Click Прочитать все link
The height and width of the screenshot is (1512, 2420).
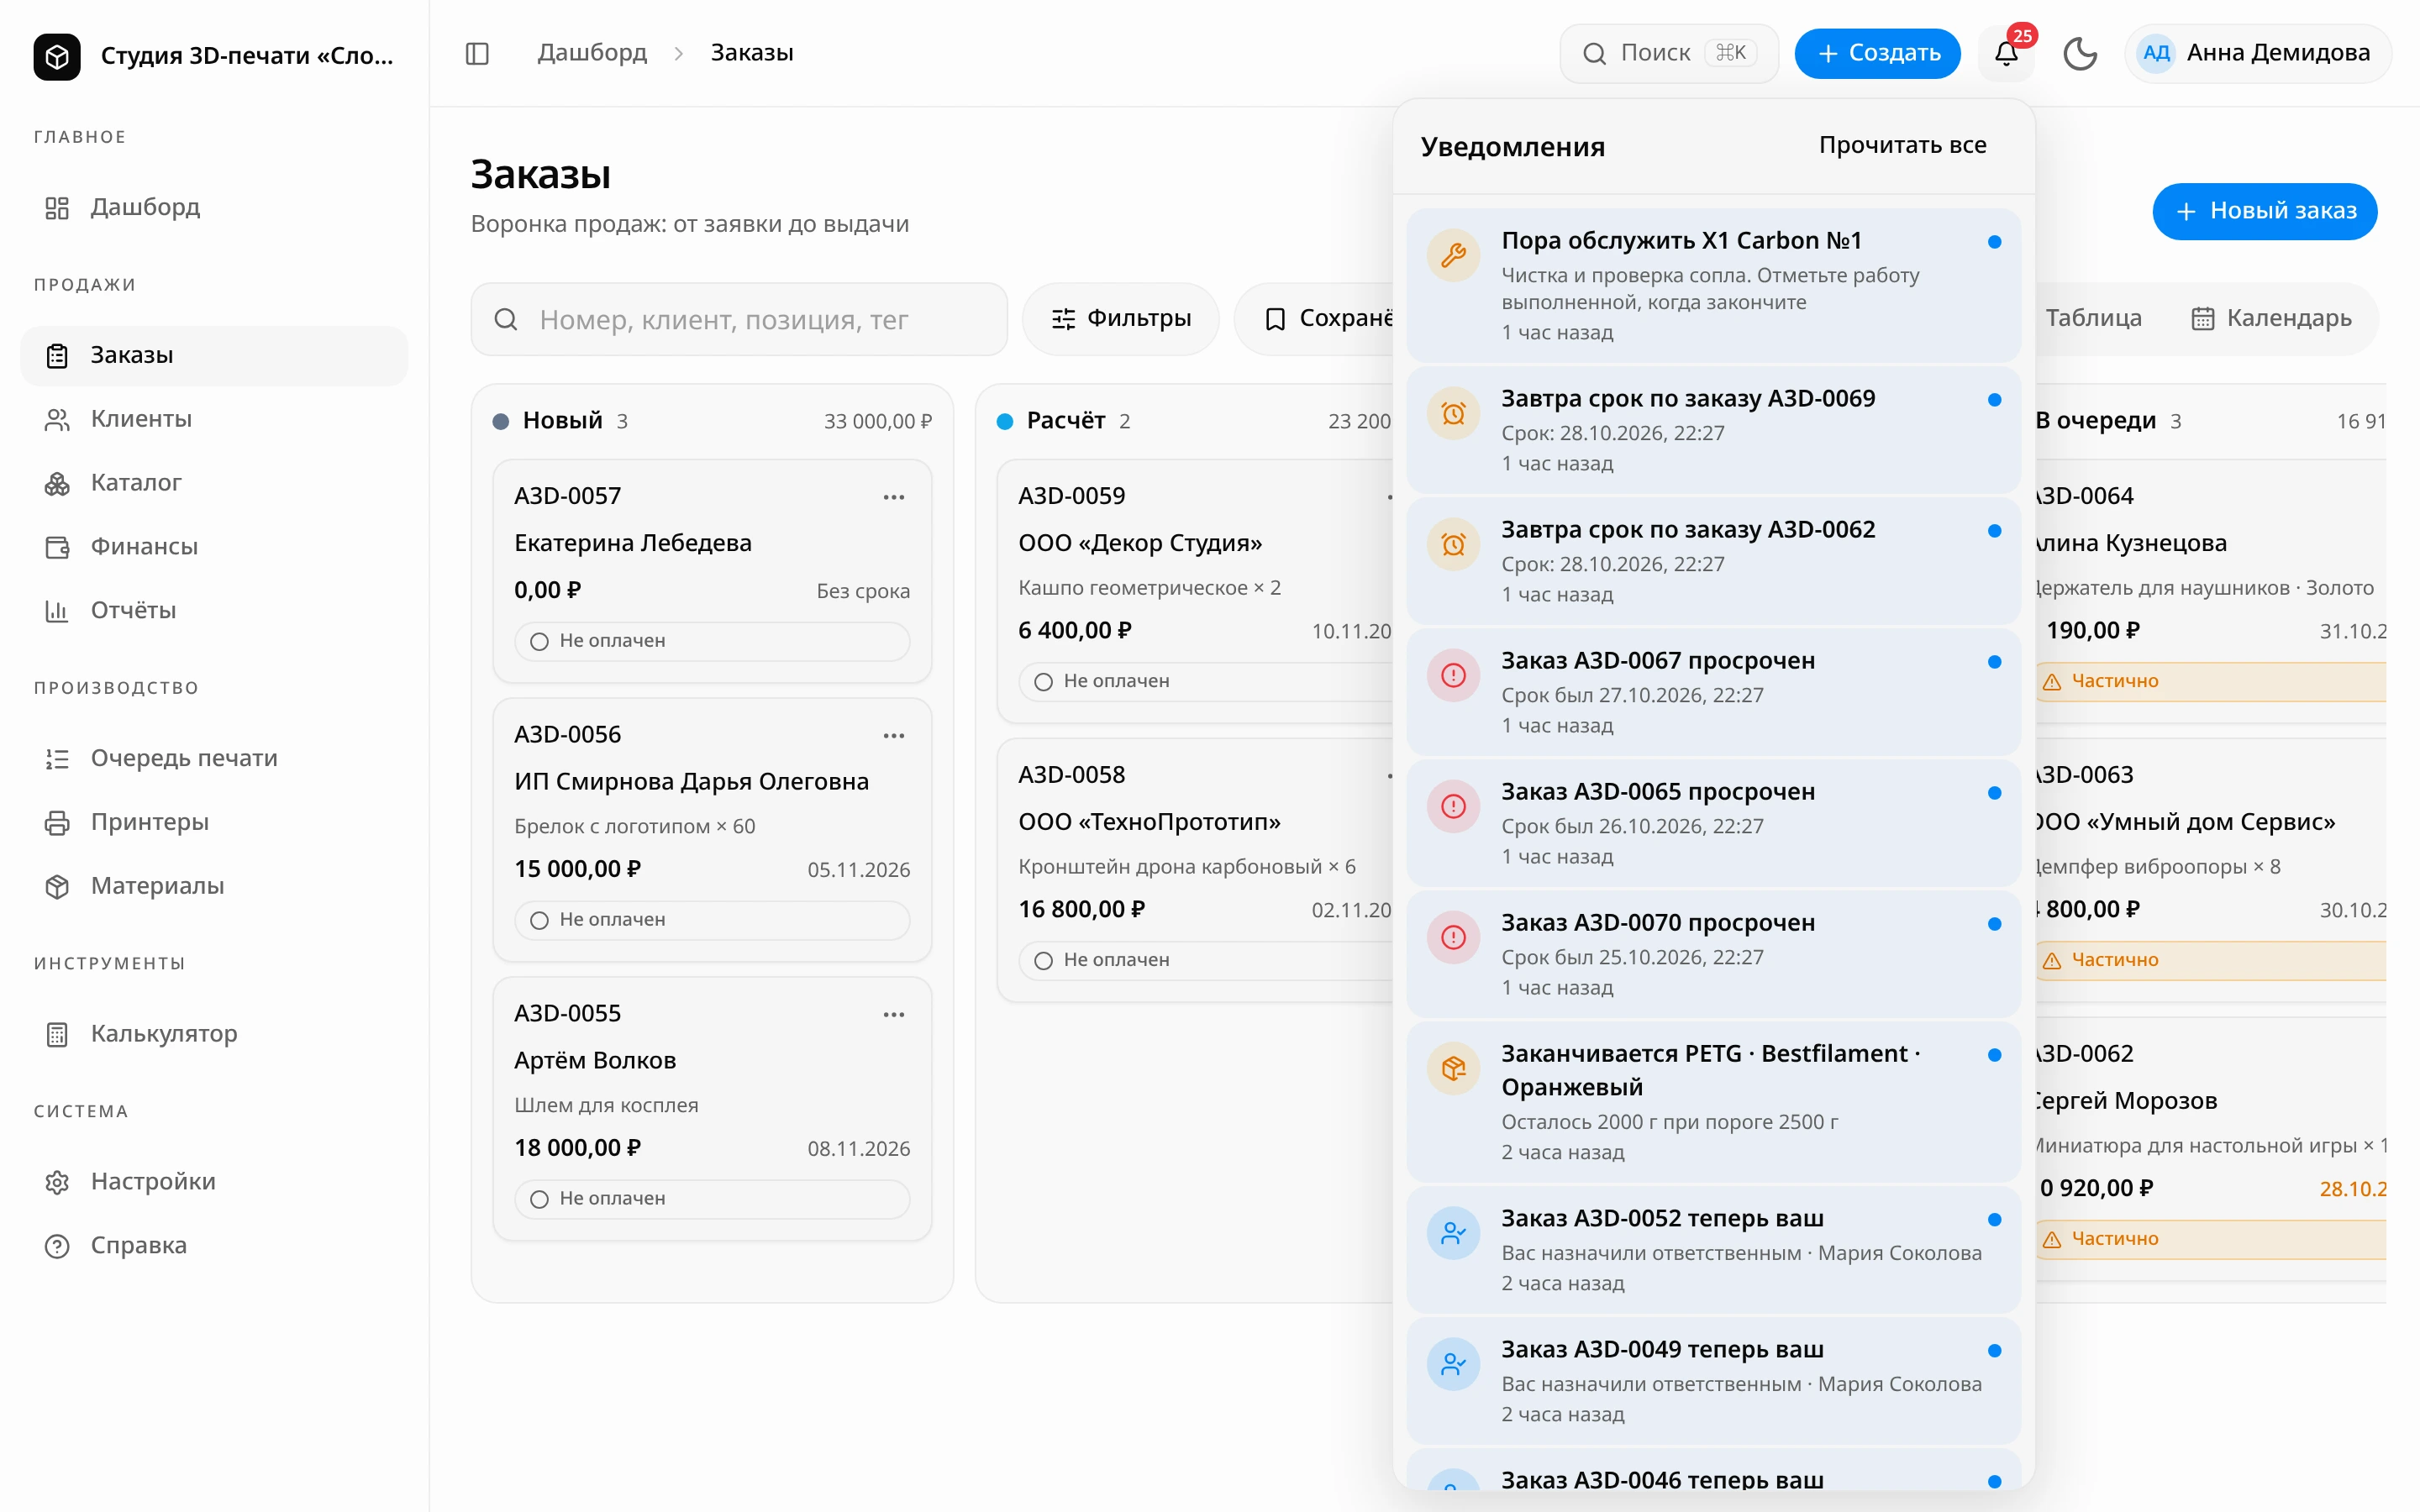pyautogui.click(x=1902, y=145)
